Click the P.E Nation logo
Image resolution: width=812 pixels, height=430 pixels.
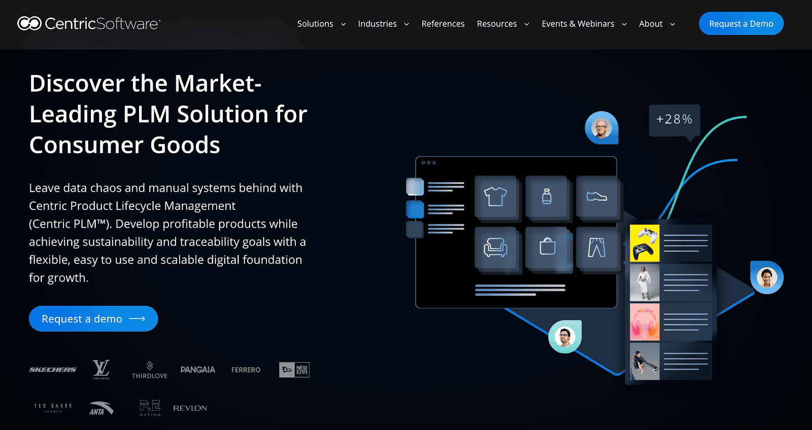pyautogui.click(x=150, y=408)
